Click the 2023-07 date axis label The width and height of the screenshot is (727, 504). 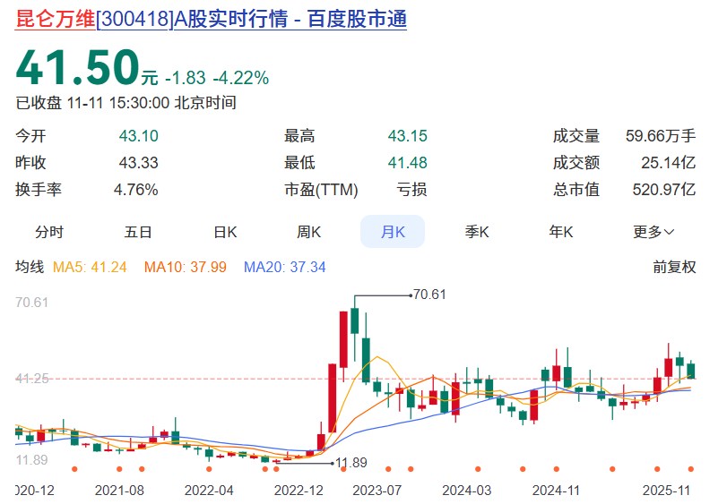(x=376, y=490)
